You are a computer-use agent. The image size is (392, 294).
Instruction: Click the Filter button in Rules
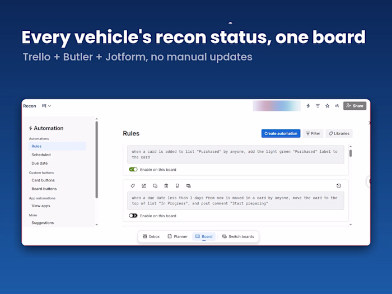[313, 133]
